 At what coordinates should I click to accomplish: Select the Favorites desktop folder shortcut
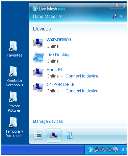(14, 49)
